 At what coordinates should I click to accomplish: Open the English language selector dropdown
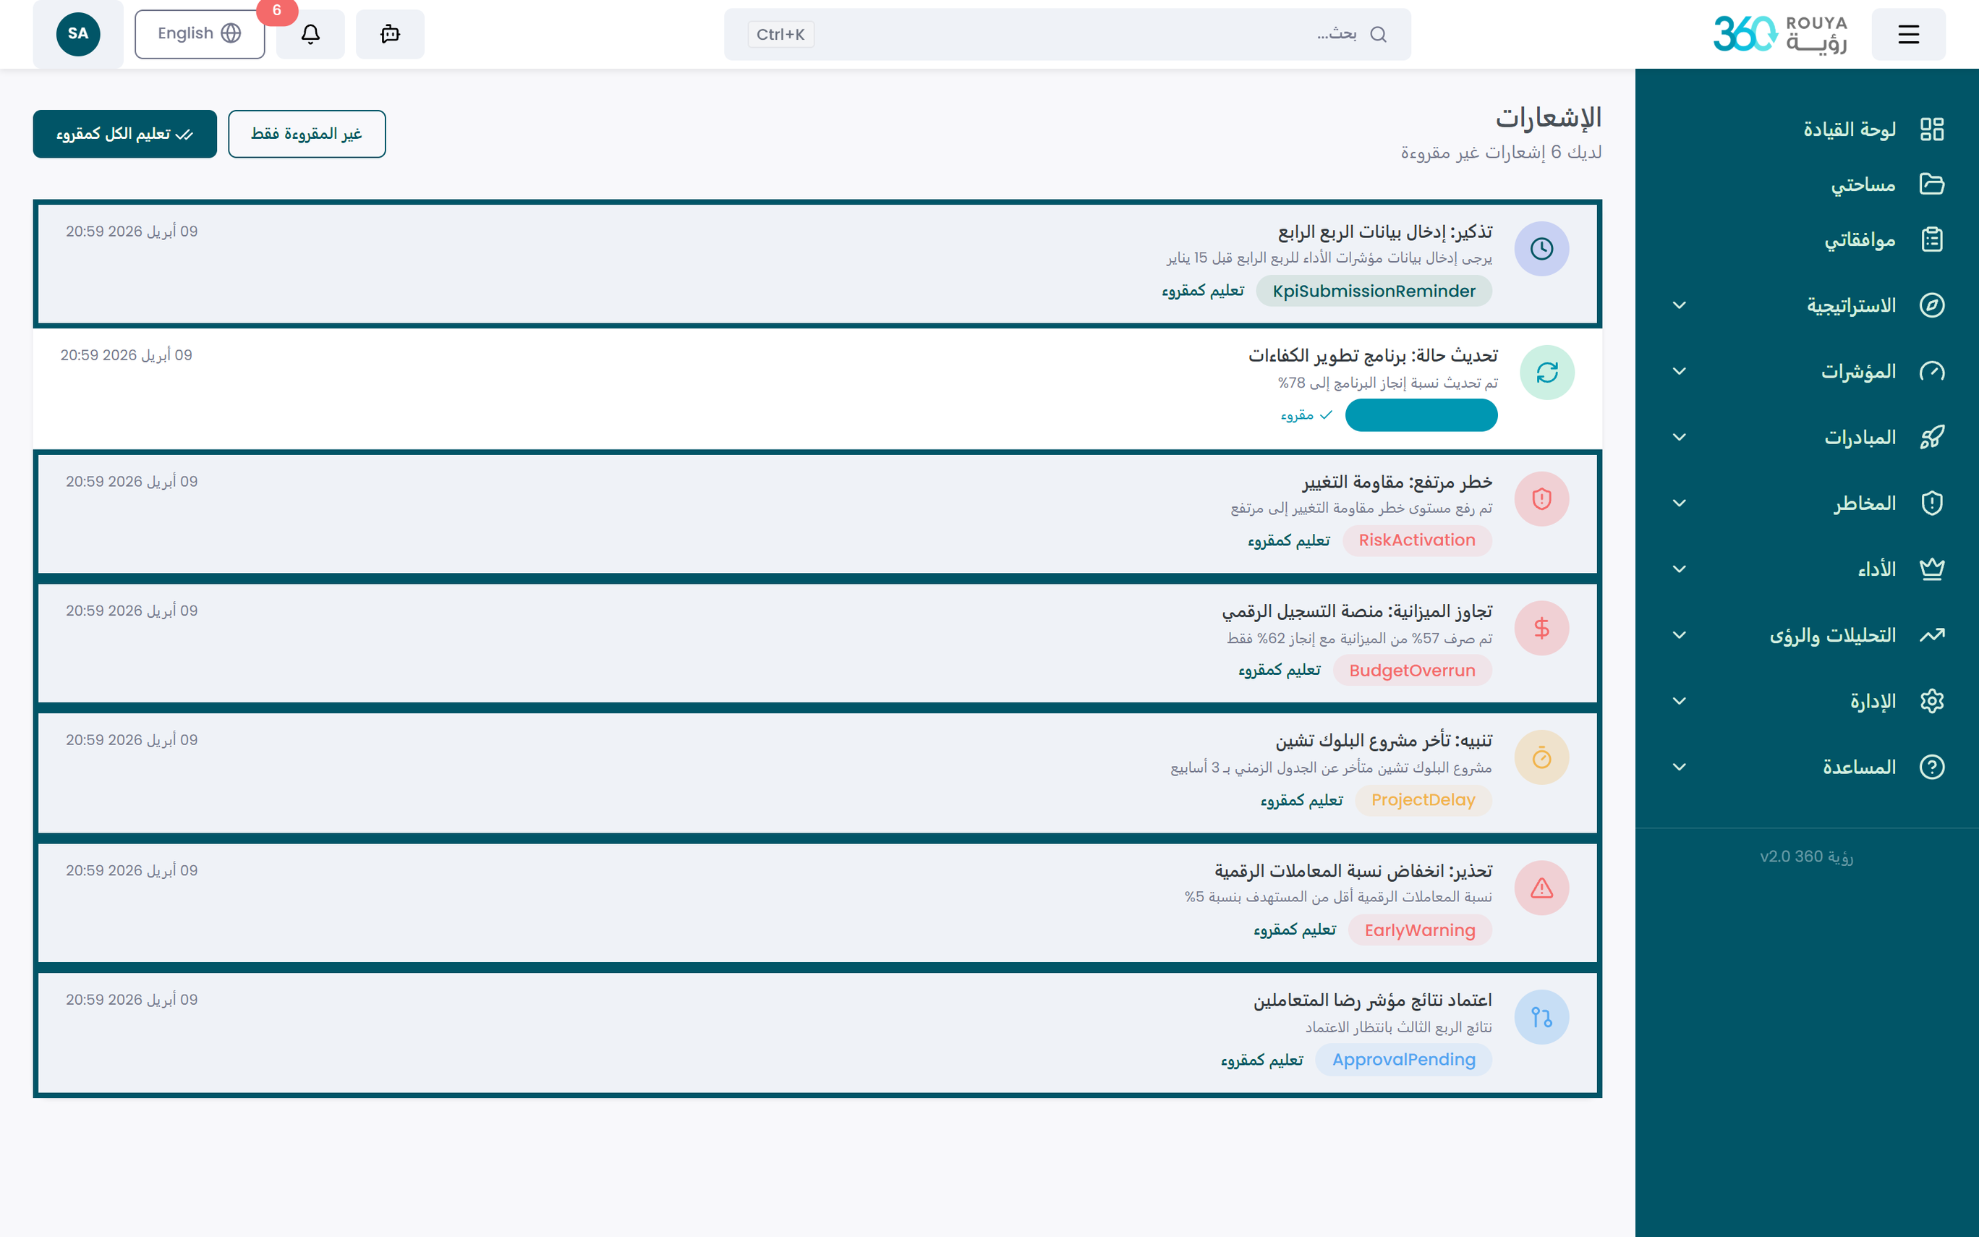tap(199, 33)
